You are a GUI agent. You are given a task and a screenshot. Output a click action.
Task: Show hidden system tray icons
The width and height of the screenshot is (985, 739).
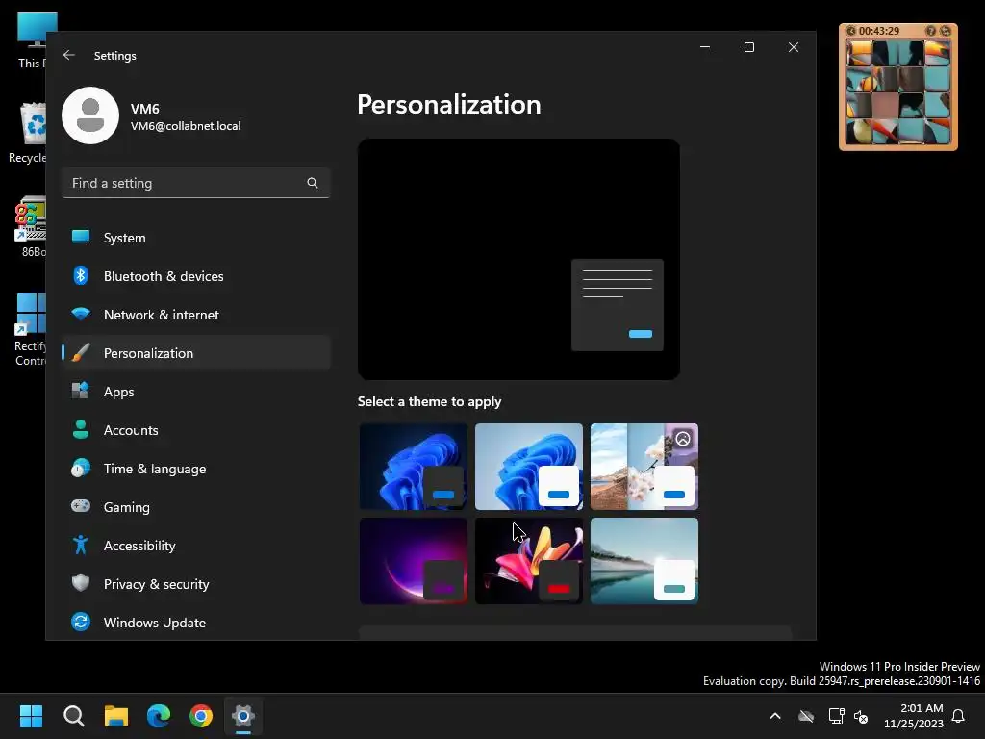pos(775,716)
